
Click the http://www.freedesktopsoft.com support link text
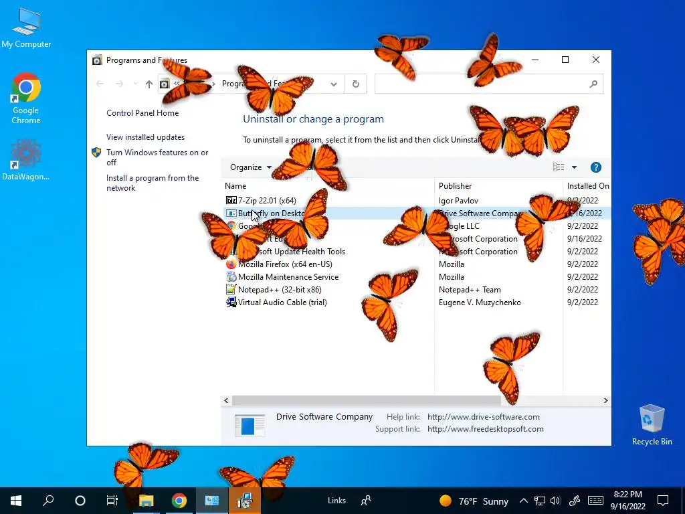click(x=486, y=429)
